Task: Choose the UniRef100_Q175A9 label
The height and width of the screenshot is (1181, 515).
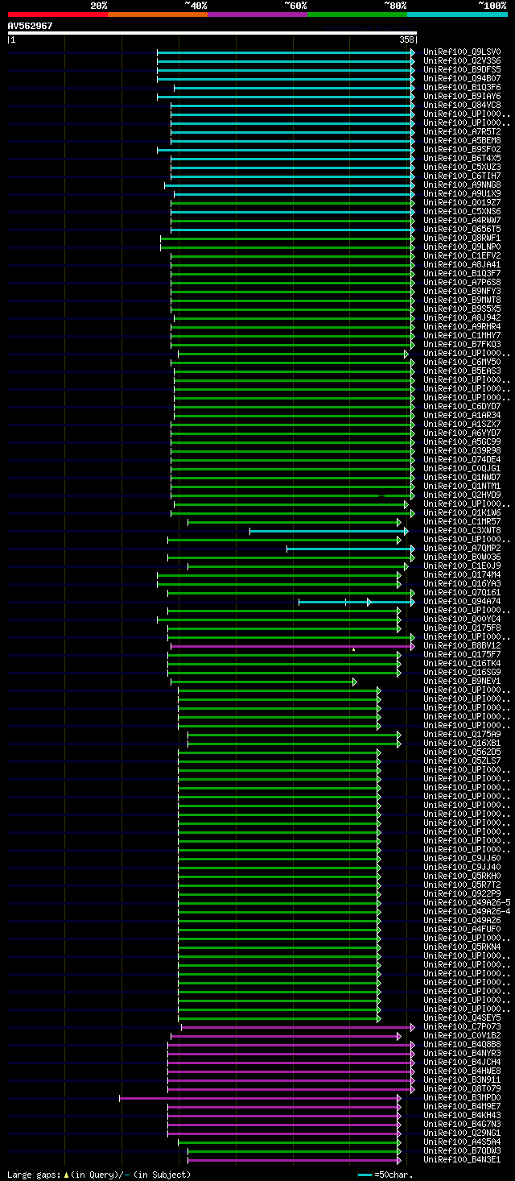Action: (462, 735)
